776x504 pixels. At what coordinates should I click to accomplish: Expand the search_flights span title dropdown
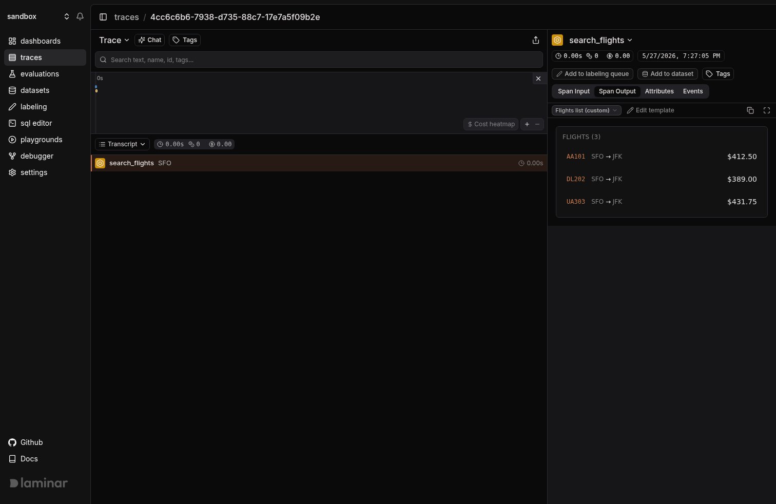600,40
